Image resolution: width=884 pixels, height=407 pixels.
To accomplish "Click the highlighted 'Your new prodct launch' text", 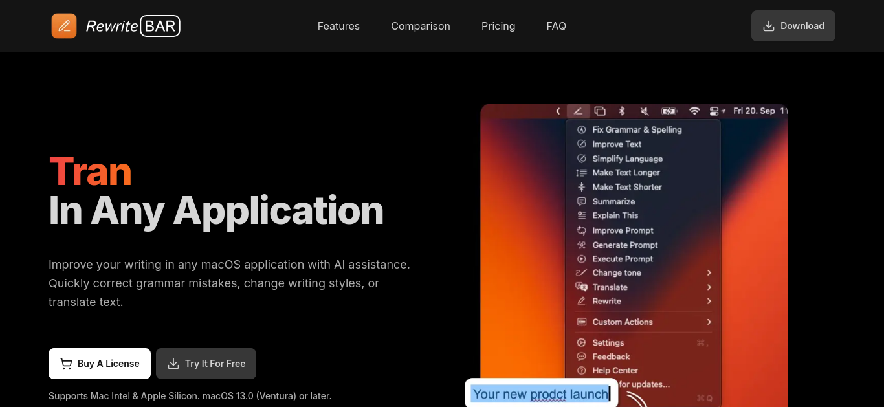I will point(541,394).
